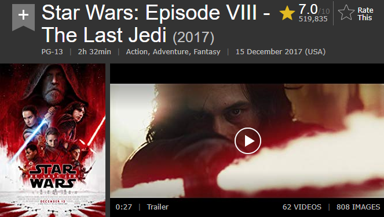Browse all 808 IMAGES
The height and width of the screenshot is (217, 384).
358,207
